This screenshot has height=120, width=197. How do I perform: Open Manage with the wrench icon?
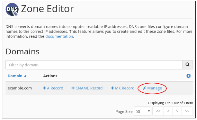[152, 88]
